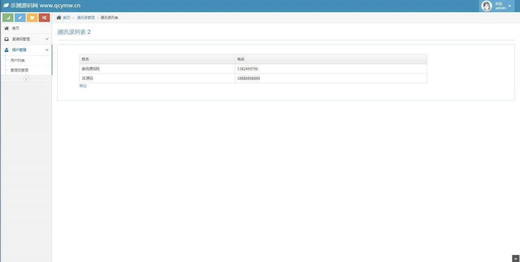Select 用户列表 in the sidebar submenu
This screenshot has width=520, height=262.
(x=18, y=60)
